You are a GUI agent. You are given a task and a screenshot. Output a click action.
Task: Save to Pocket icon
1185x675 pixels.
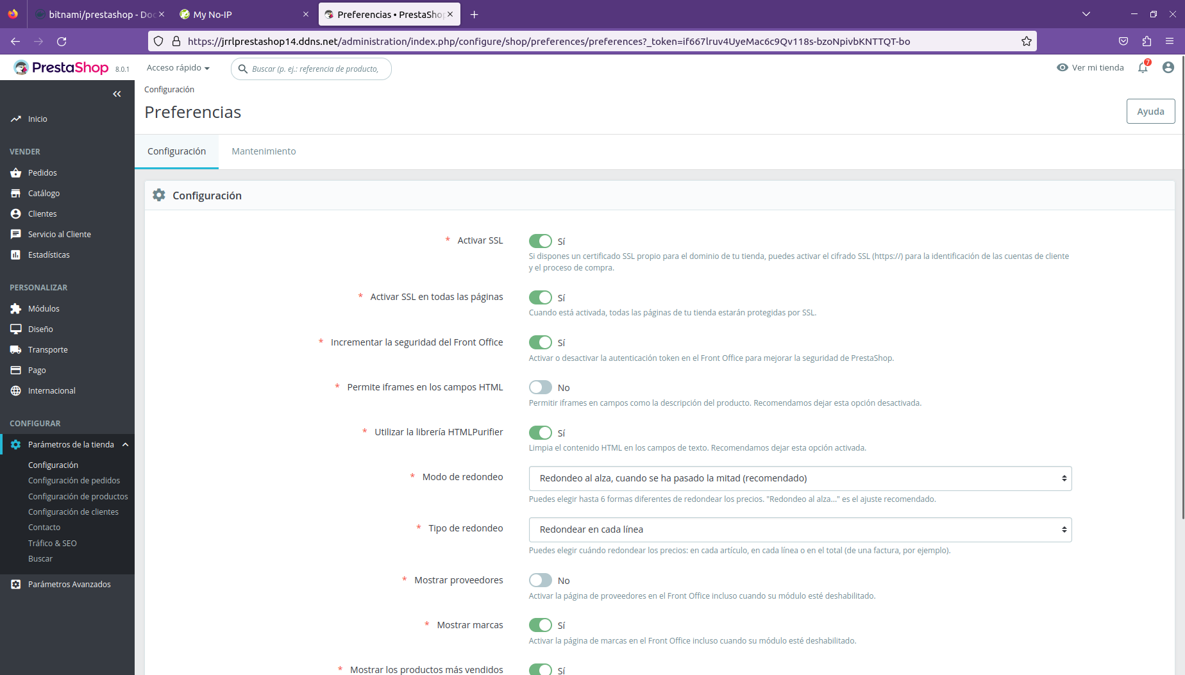(1123, 41)
